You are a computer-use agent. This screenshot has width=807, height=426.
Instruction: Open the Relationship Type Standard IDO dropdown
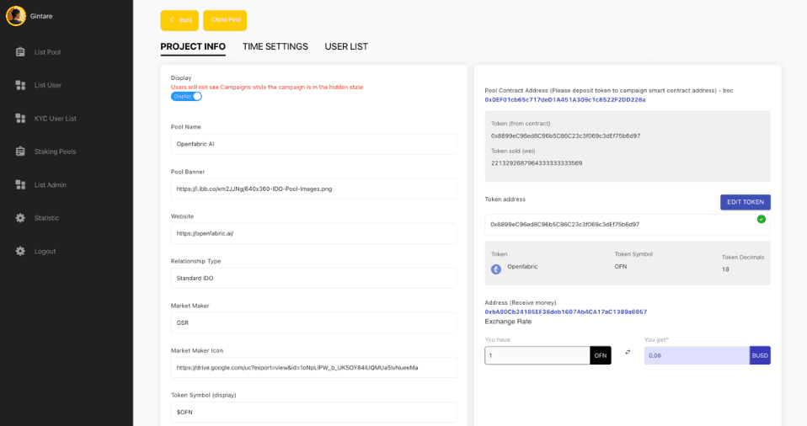point(313,278)
